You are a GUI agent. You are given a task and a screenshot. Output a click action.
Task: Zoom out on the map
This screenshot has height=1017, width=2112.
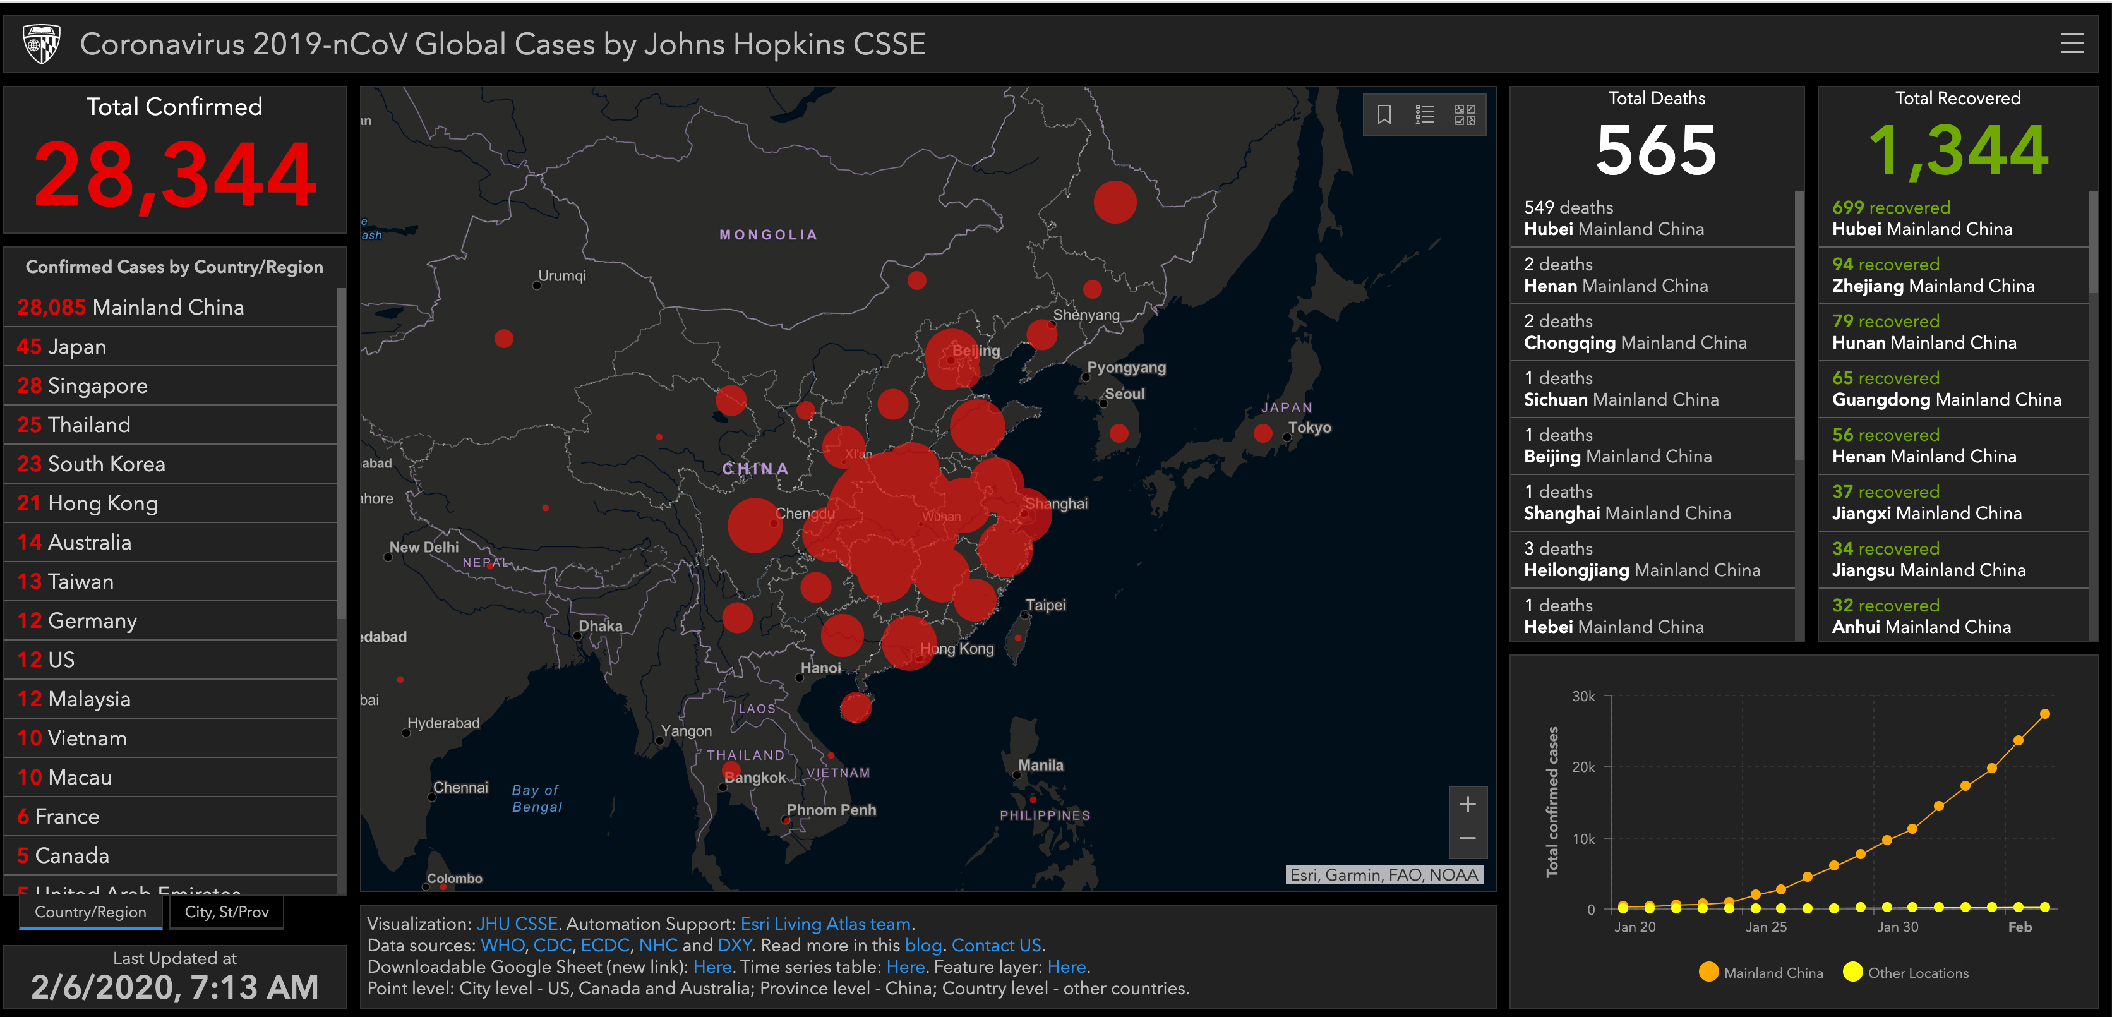[1468, 838]
